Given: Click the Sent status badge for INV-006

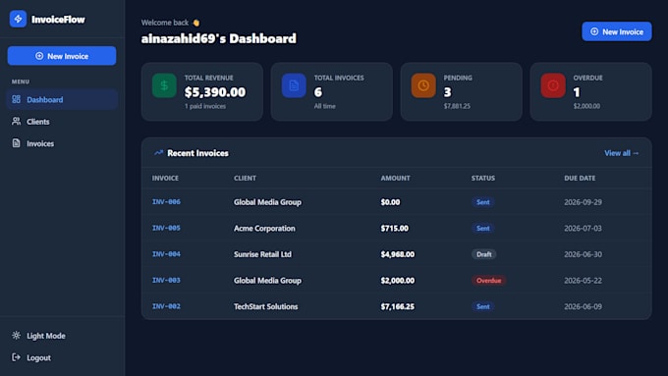Looking at the screenshot, I should (482, 202).
